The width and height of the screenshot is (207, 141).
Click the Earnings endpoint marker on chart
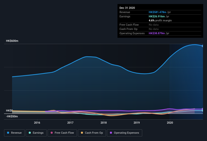tap(203, 111)
